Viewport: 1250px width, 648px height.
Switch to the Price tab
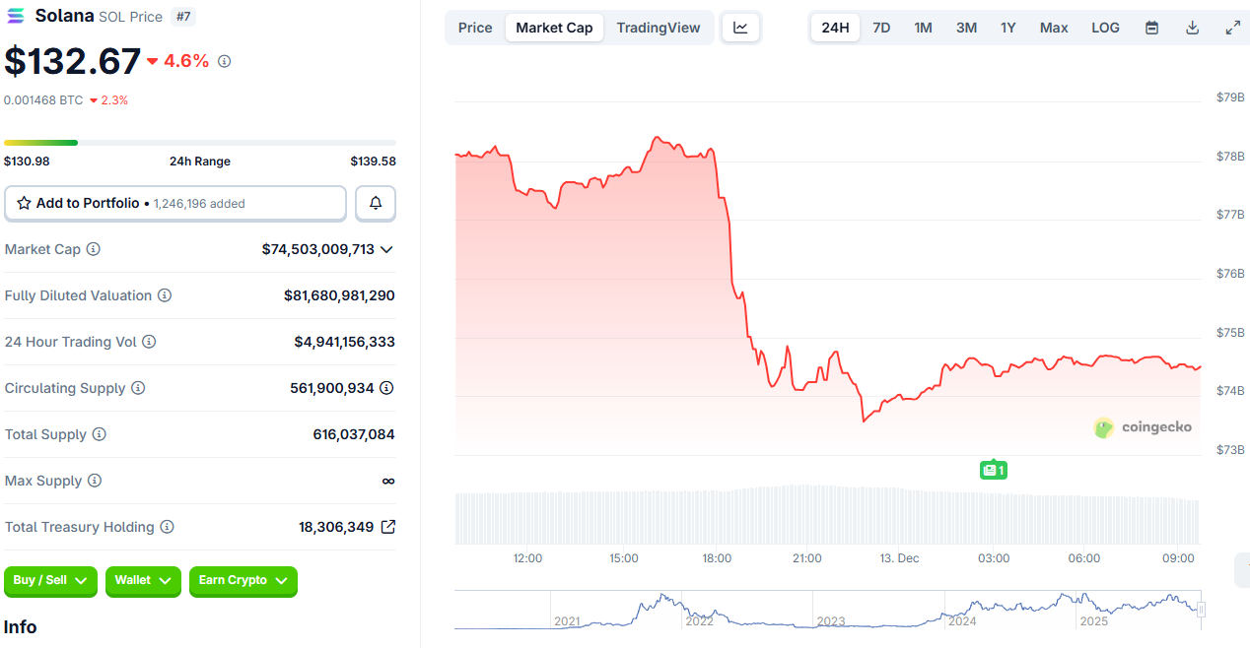[475, 28]
